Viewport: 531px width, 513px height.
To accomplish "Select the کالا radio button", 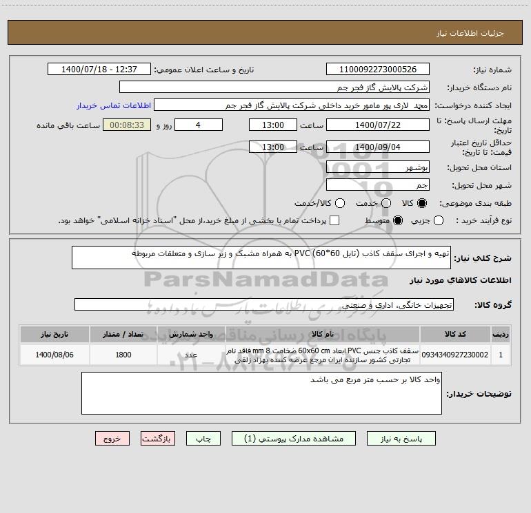I will click(x=422, y=203).
